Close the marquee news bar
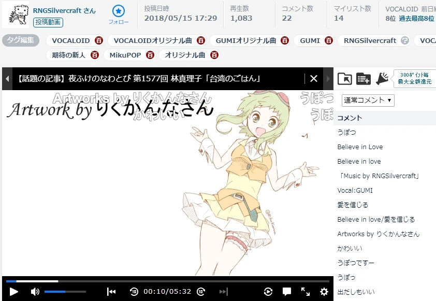Image resolution: width=436 pixels, height=301 pixels. (314, 79)
